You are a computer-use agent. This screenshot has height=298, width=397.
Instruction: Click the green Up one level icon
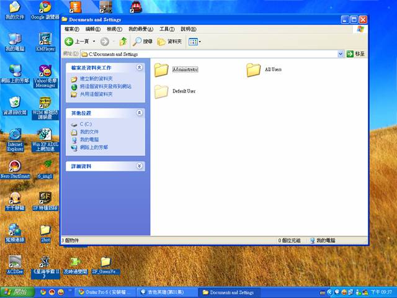tap(123, 42)
